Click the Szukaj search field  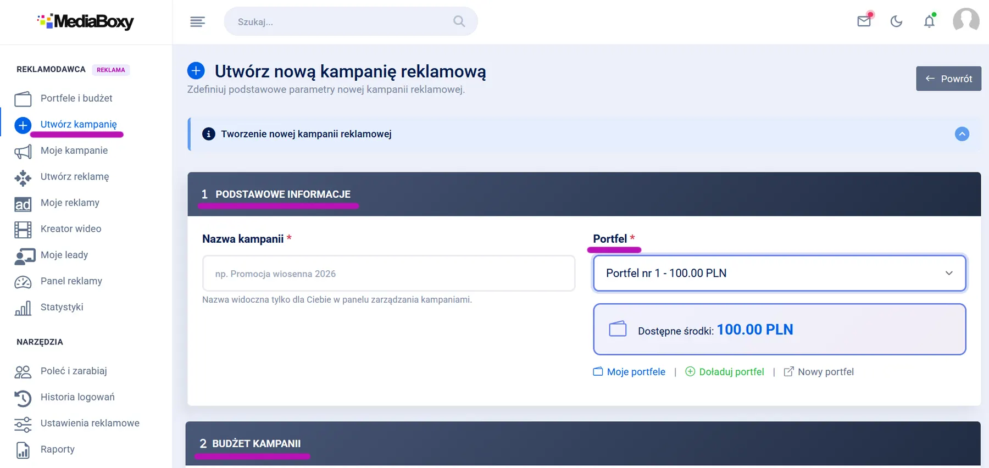(x=351, y=21)
